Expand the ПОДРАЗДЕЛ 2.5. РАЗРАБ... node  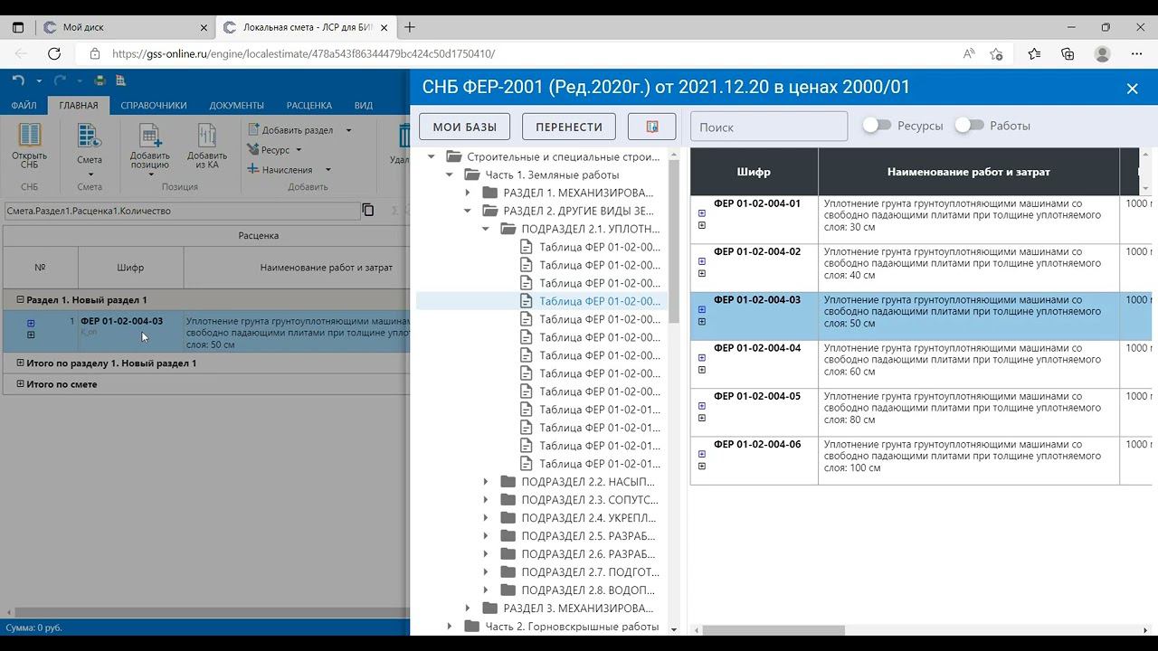point(486,536)
